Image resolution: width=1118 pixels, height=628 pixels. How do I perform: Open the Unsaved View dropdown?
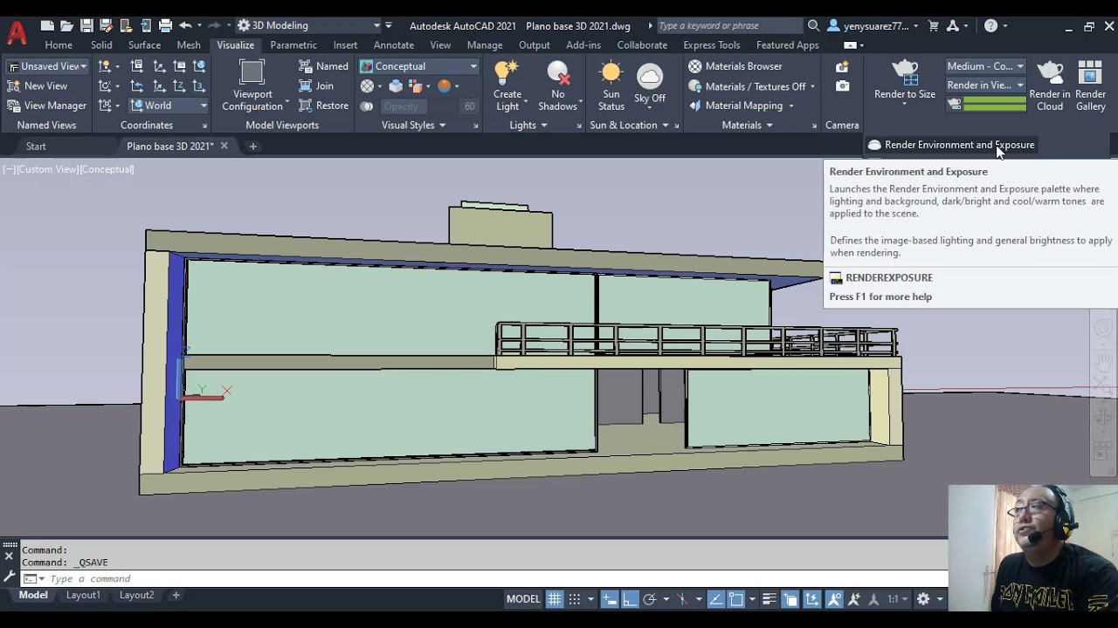click(47, 66)
